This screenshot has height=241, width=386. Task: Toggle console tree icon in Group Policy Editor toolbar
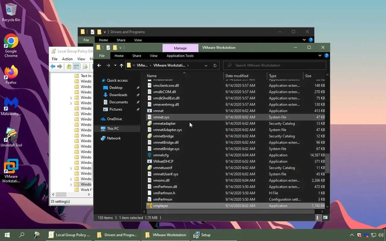click(x=76, y=67)
